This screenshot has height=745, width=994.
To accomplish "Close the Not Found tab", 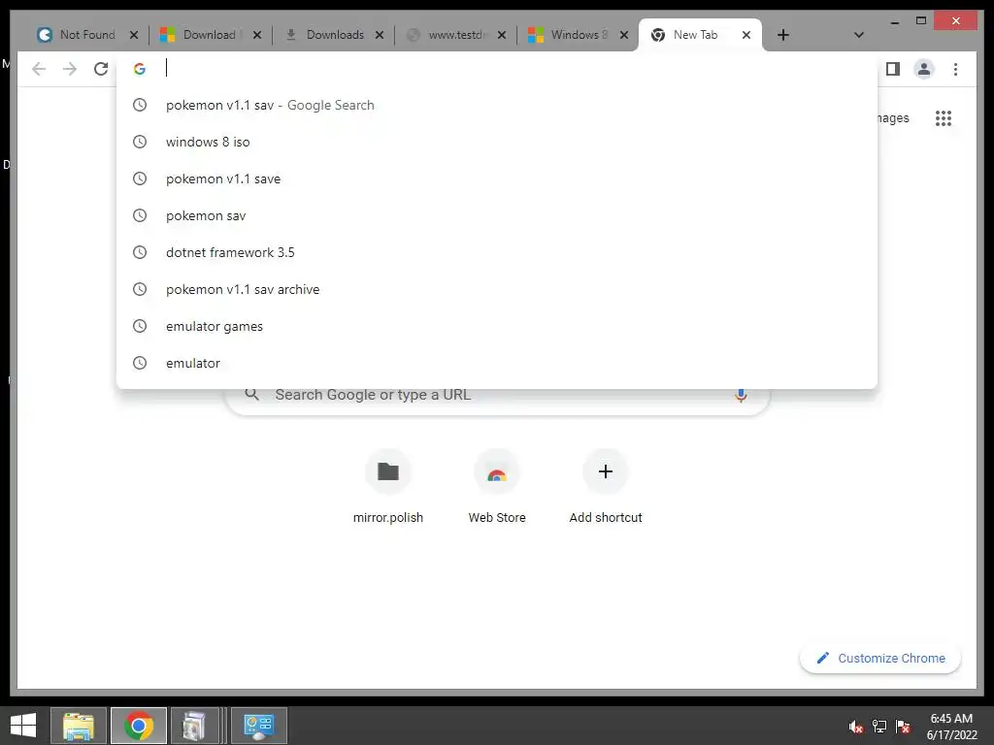I will tap(134, 35).
